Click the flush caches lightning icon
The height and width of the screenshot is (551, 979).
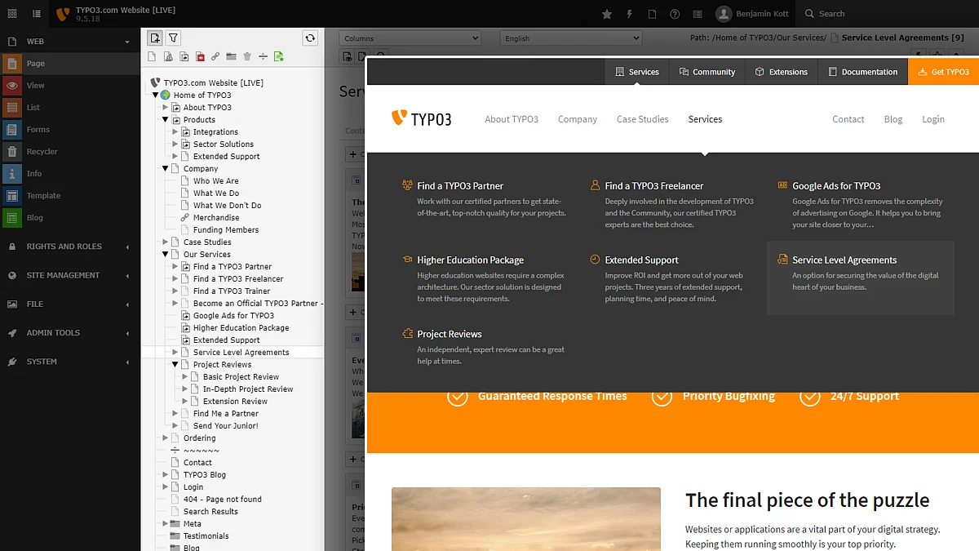[629, 14]
